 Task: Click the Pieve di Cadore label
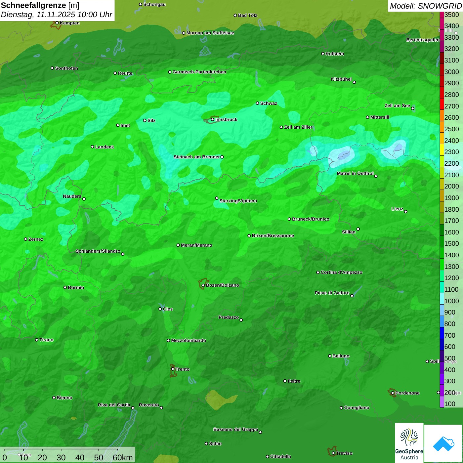332,293
